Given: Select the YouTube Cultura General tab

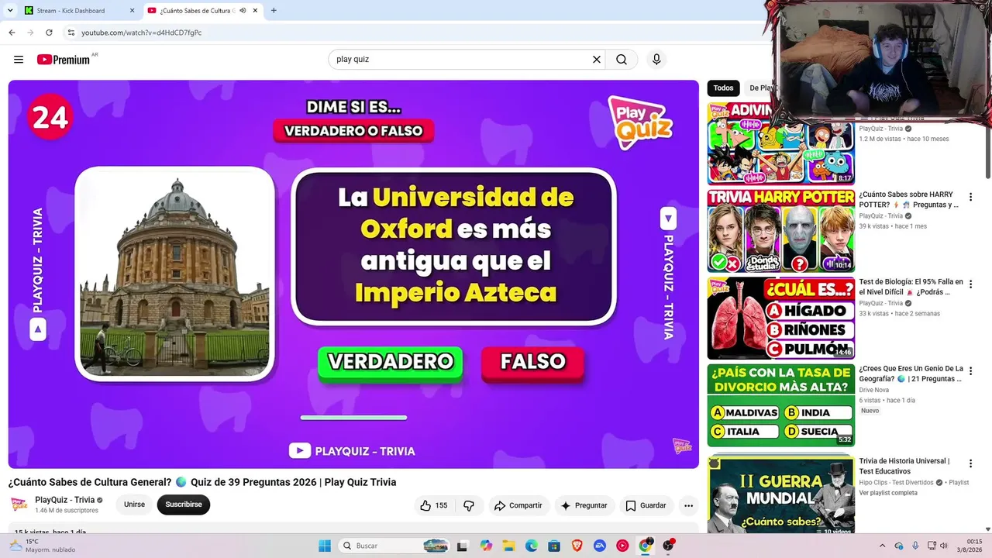Looking at the screenshot, I should click(x=202, y=11).
